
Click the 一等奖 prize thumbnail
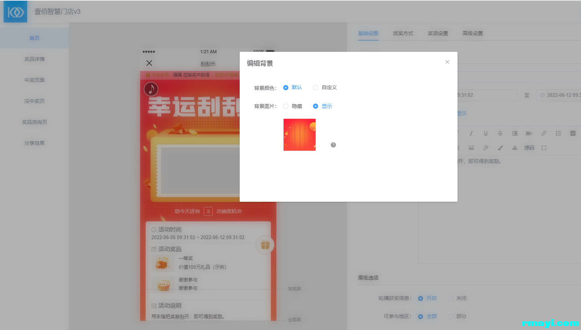point(163,263)
